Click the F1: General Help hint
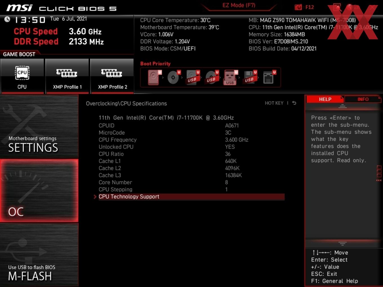 pyautogui.click(x=335, y=281)
